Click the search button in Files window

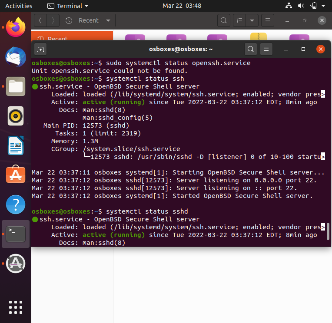click(224, 20)
